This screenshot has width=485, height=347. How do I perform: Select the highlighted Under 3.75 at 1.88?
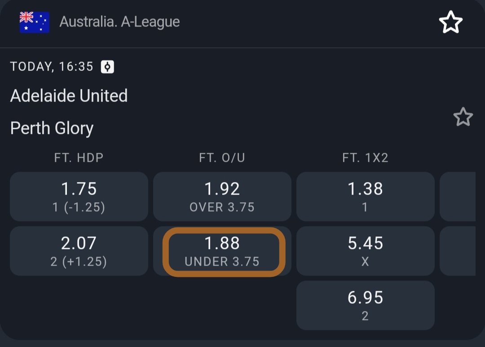click(222, 251)
